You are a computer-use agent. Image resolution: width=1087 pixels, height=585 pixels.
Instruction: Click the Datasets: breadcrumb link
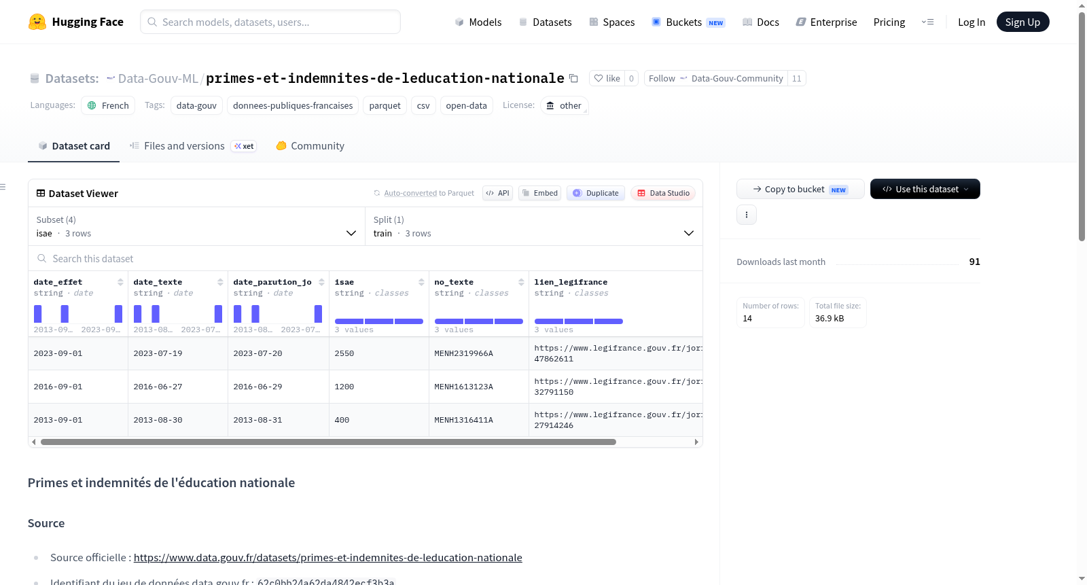[x=72, y=78]
